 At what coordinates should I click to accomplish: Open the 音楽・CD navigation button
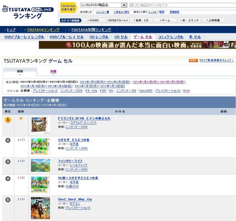[x=142, y=20]
